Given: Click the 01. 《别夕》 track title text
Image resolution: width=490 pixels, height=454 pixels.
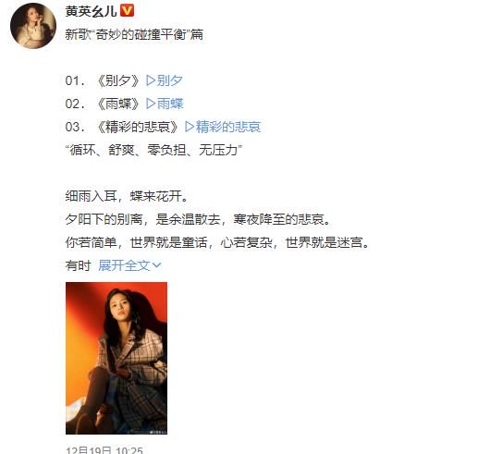Looking at the screenshot, I should pyautogui.click(x=103, y=80).
